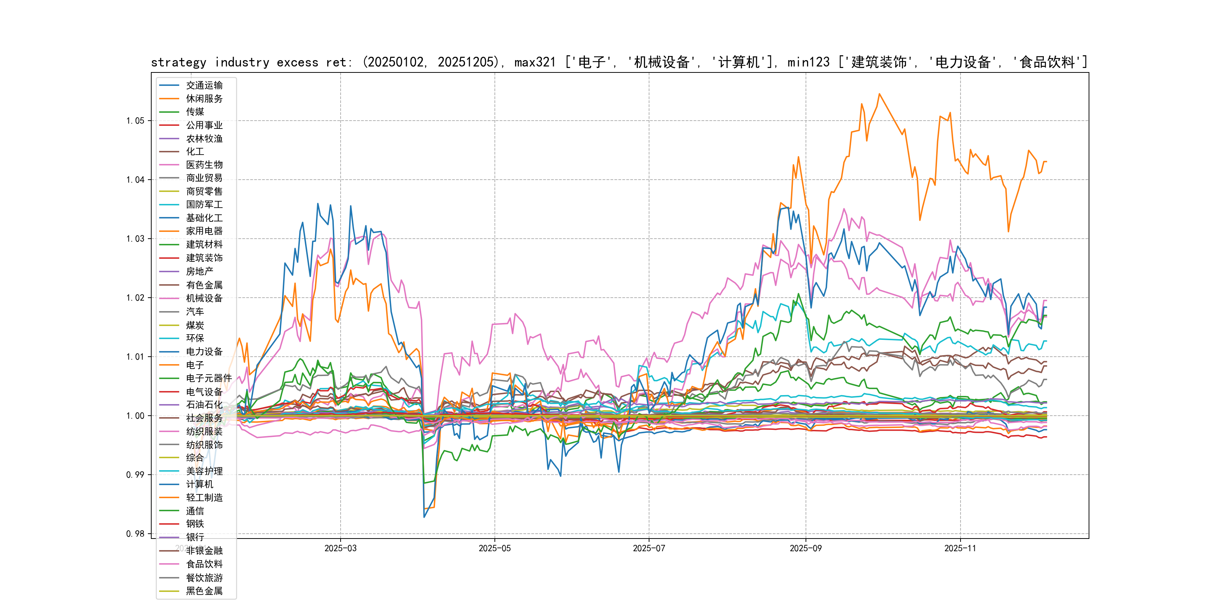This screenshot has width=1210, height=605.
Task: Click the 2025-11 x-axis tick label
Action: click(x=960, y=548)
